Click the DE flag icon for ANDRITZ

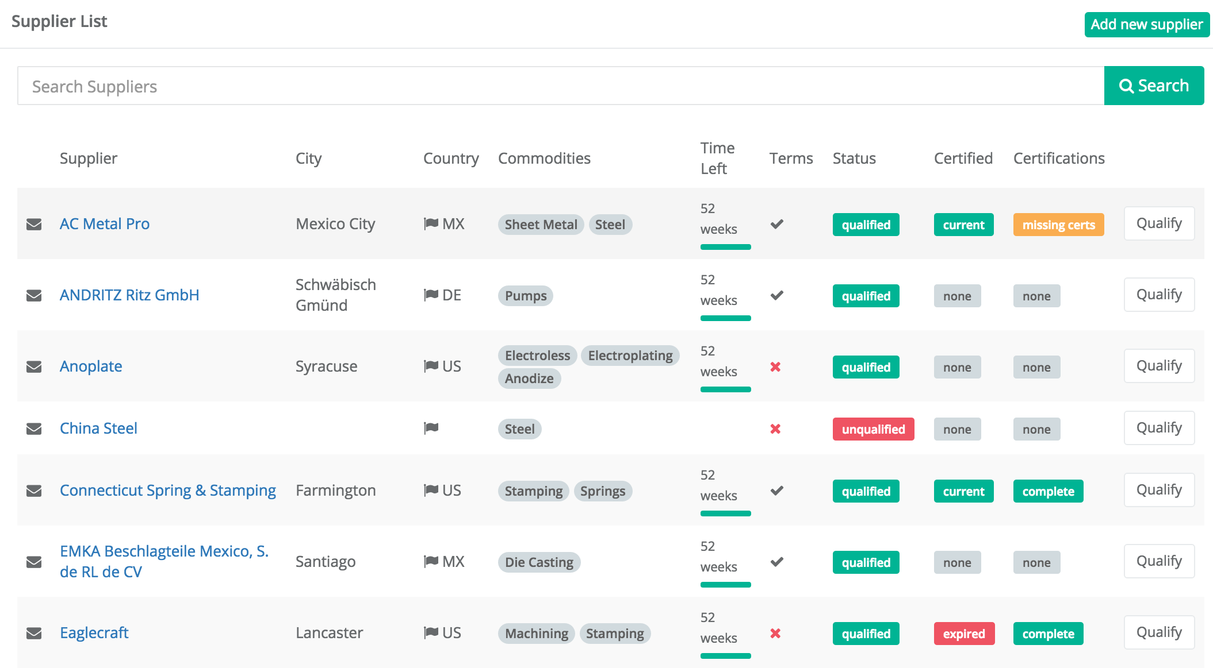(x=431, y=295)
